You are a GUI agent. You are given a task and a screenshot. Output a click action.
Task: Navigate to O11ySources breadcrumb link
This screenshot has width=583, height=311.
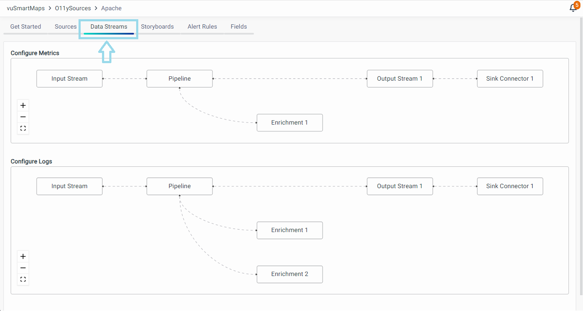73,8
